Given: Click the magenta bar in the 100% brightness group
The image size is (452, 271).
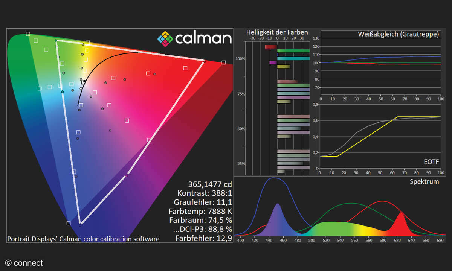Looking at the screenshot, I should point(273,62).
